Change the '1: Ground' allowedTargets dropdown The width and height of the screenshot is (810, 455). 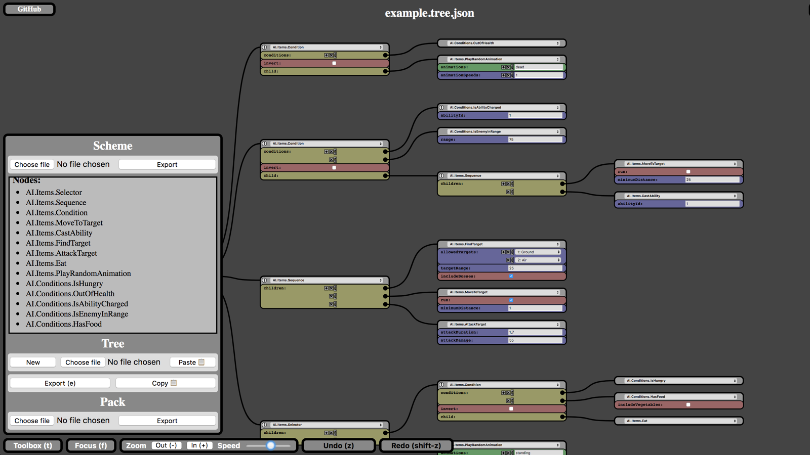(538, 252)
